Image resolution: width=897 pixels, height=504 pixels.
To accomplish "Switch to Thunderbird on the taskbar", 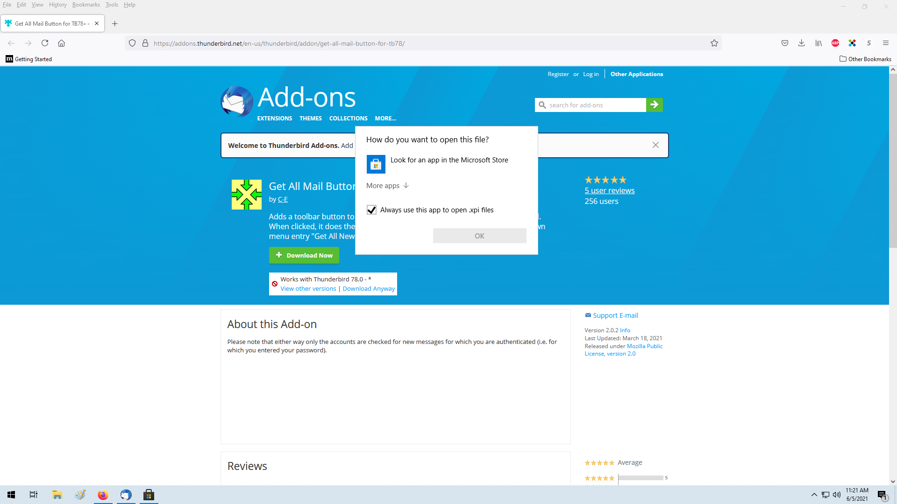I will tap(126, 495).
